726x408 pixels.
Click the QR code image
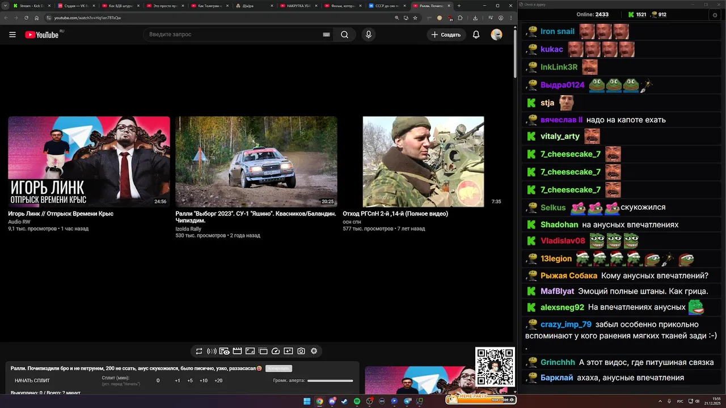(495, 367)
